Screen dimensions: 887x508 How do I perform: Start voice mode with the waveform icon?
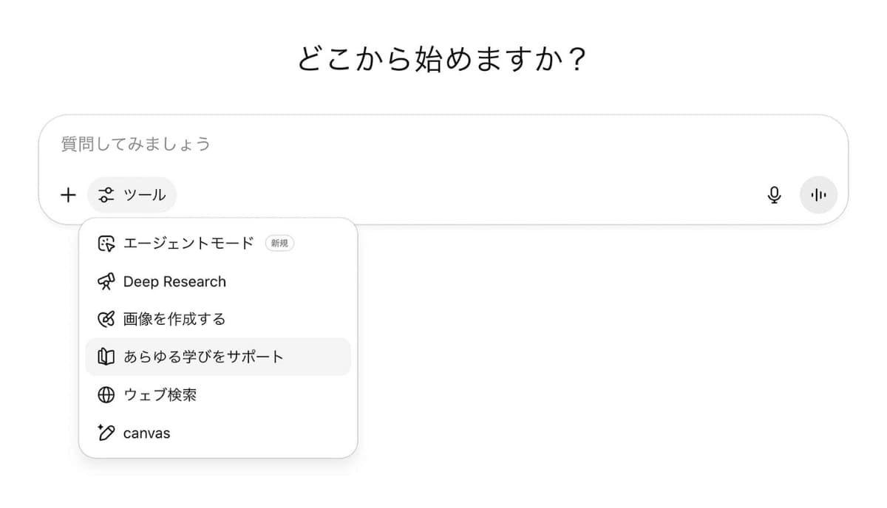click(818, 195)
